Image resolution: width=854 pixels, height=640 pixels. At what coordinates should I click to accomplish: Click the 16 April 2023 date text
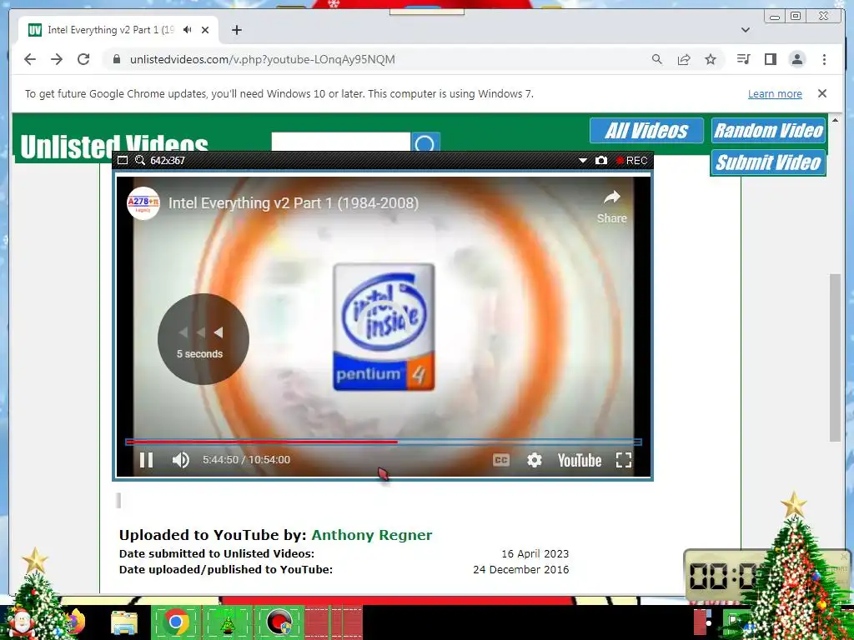535,553
